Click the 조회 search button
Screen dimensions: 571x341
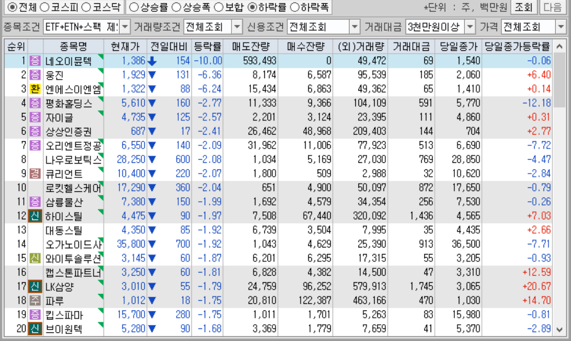pyautogui.click(x=524, y=7)
